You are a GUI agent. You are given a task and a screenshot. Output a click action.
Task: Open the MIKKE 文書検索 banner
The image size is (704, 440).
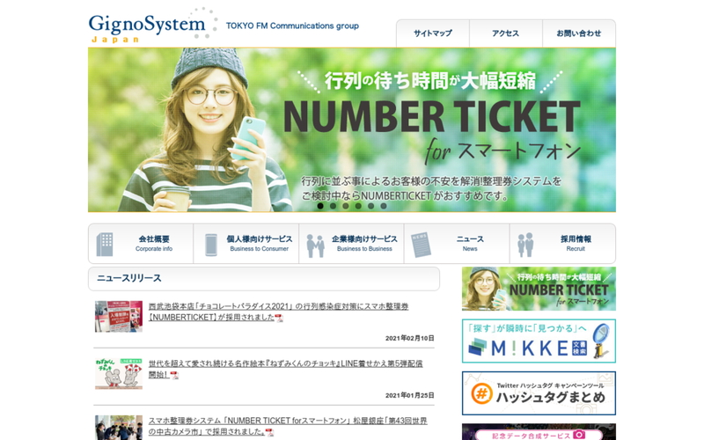(x=539, y=341)
